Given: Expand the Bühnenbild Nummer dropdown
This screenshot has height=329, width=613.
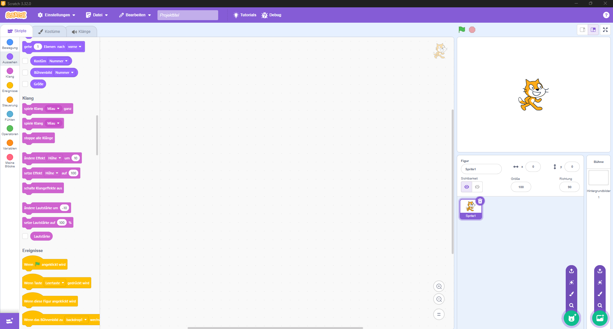Looking at the screenshot, I should pos(65,73).
